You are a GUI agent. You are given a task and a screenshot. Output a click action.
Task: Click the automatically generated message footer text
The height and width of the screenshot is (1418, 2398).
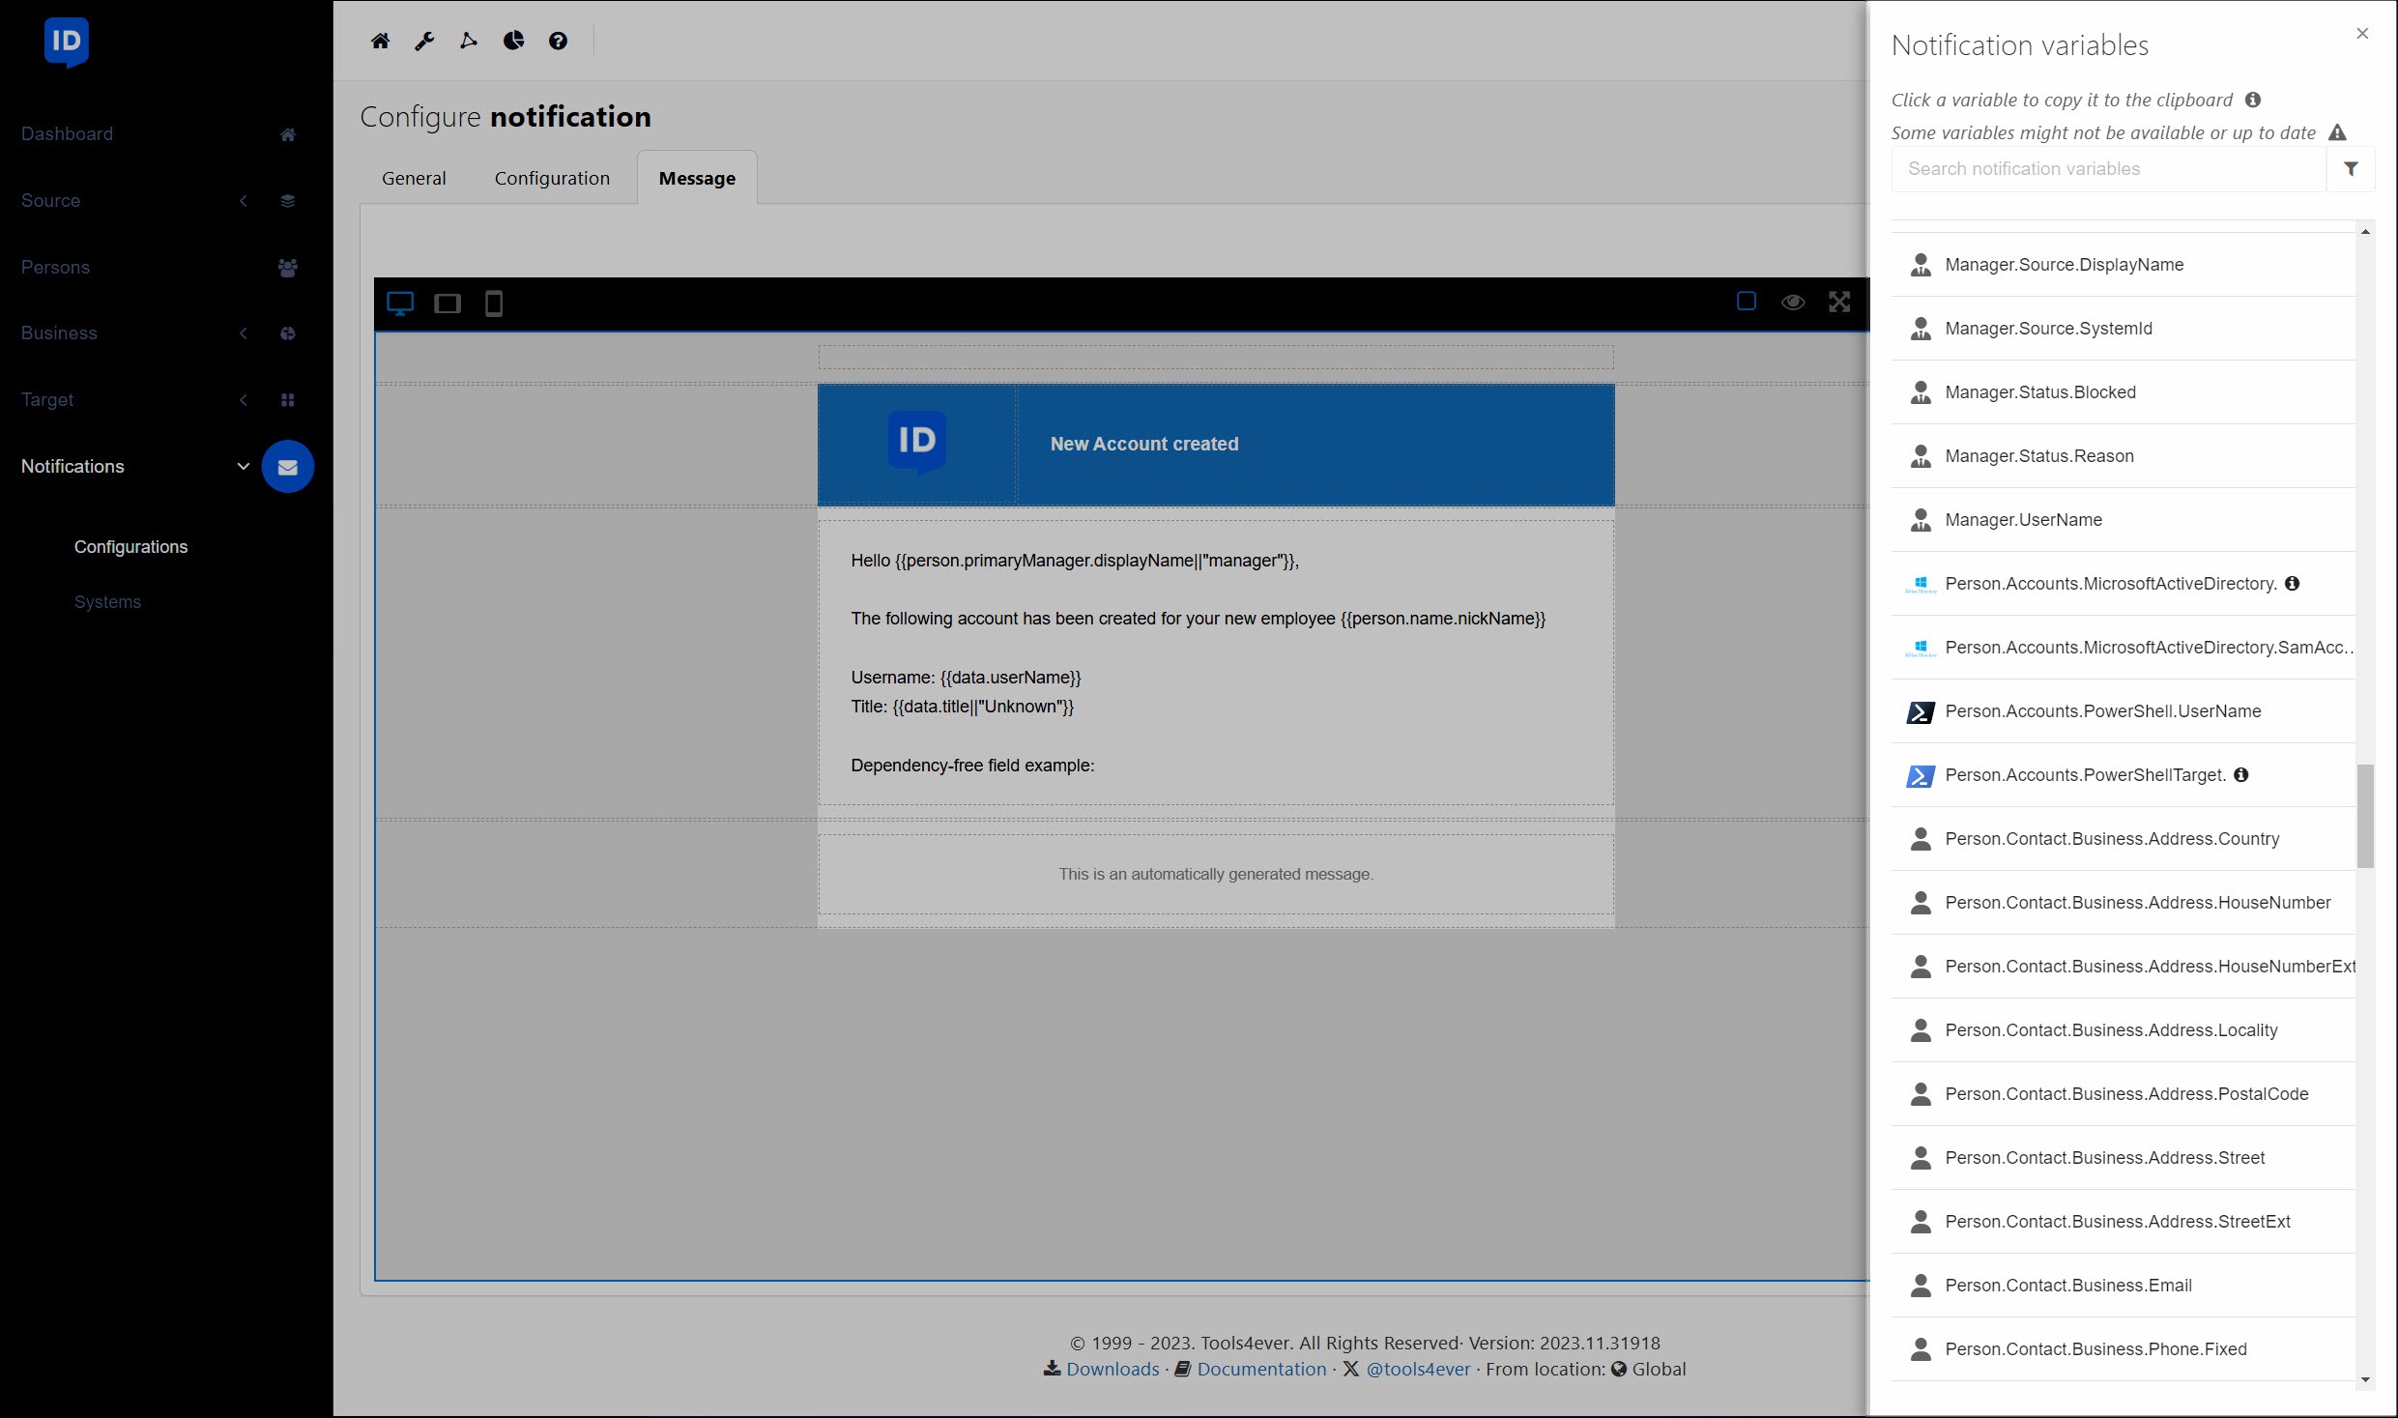pos(1216,874)
